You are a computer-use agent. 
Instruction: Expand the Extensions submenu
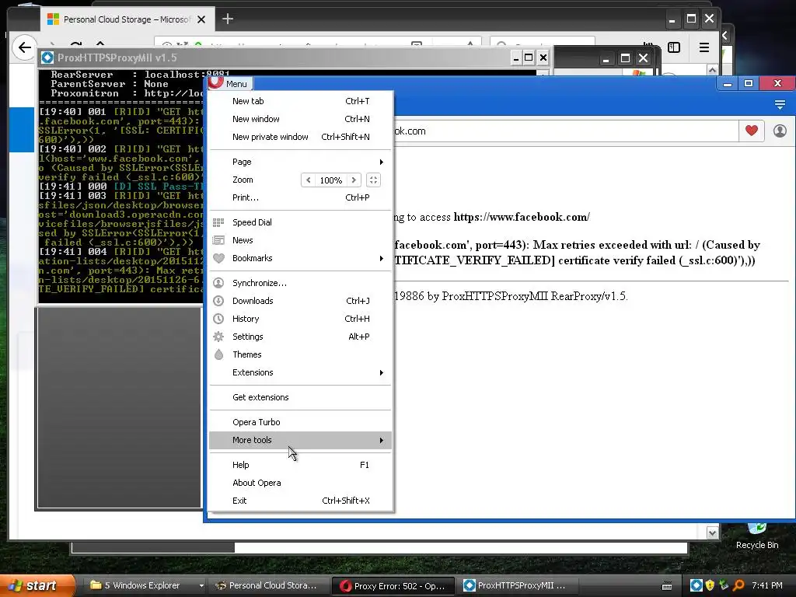pyautogui.click(x=301, y=372)
